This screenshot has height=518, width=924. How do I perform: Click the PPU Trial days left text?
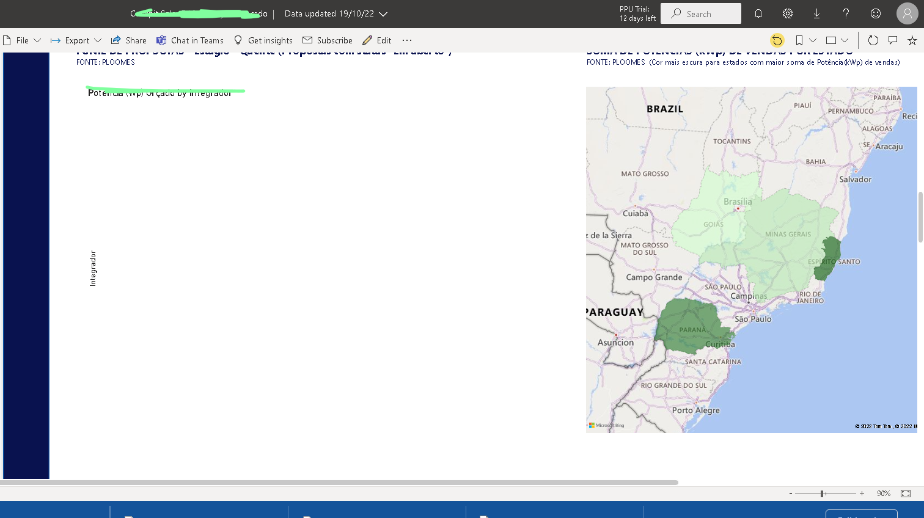pyautogui.click(x=637, y=13)
